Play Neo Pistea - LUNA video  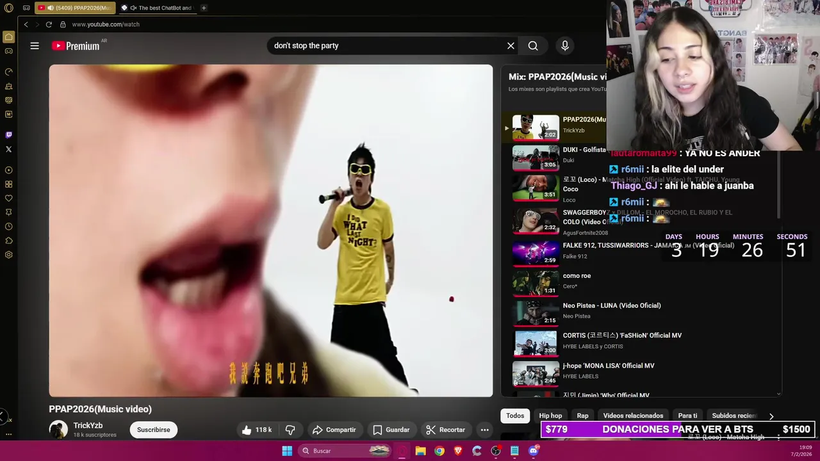pyautogui.click(x=536, y=312)
